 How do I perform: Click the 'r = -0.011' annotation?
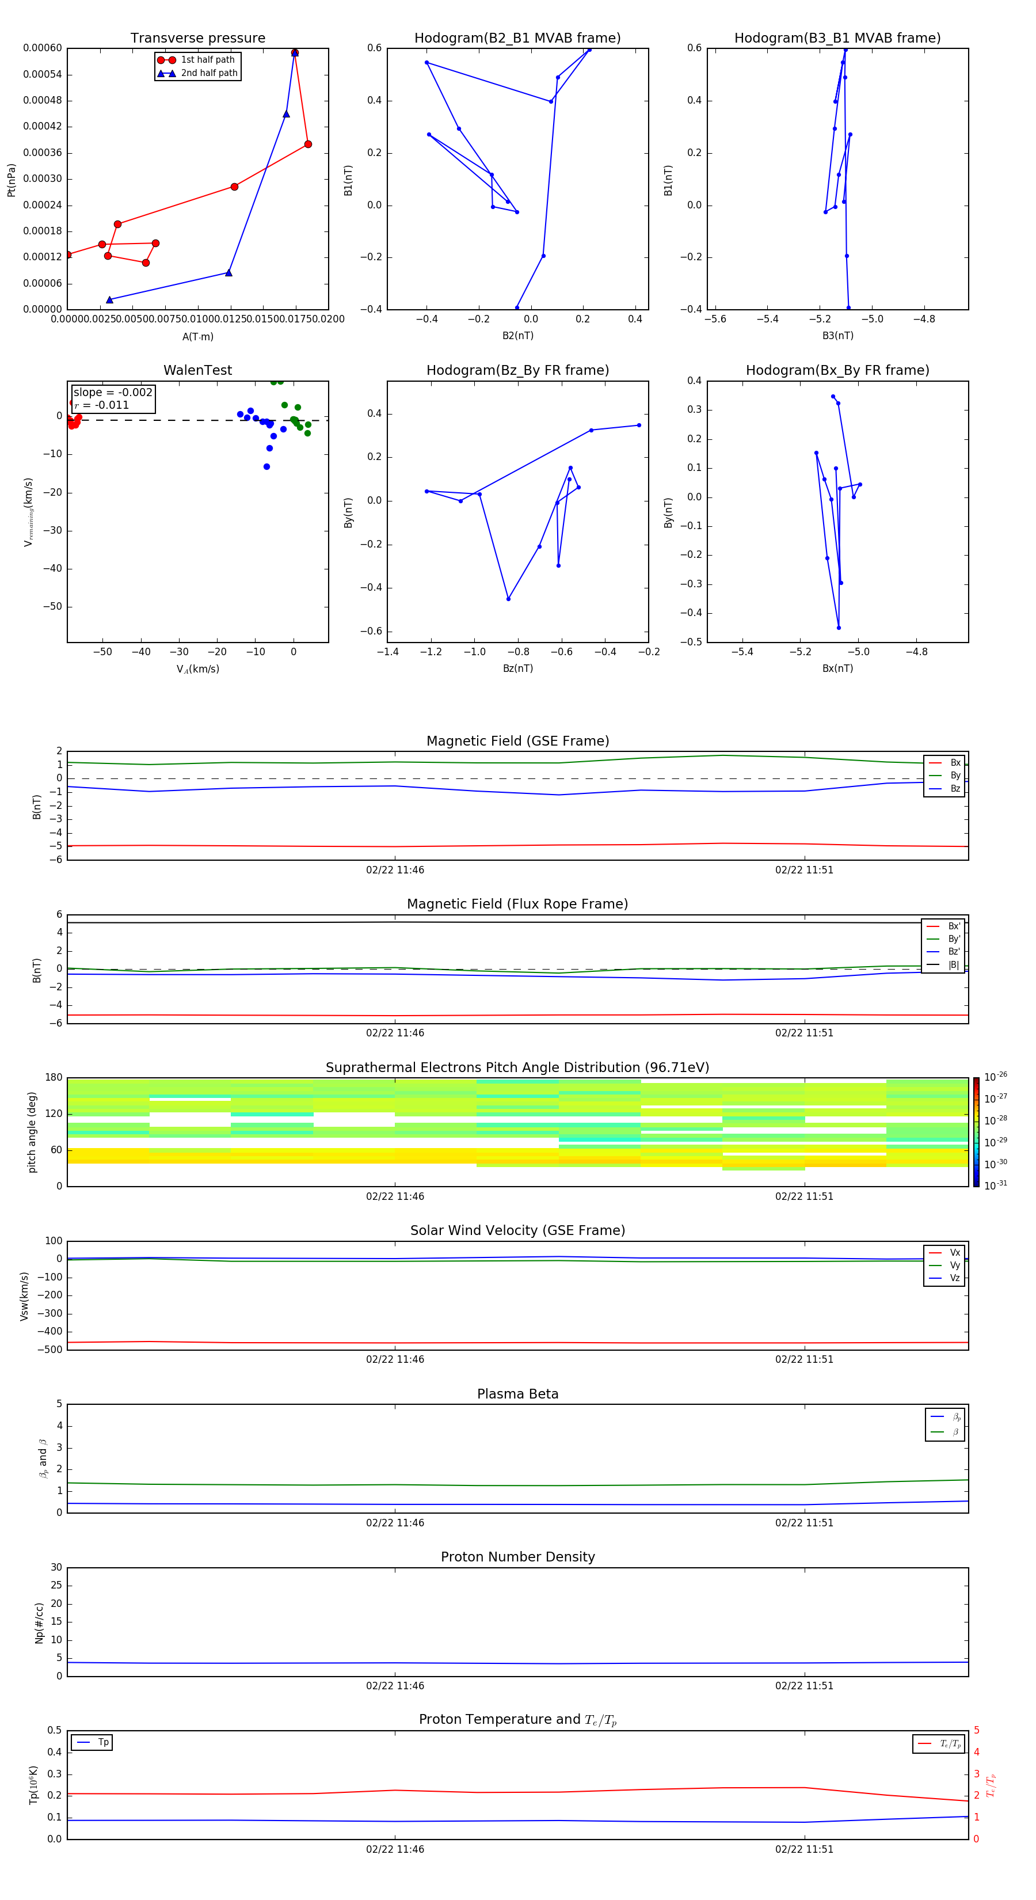point(102,405)
